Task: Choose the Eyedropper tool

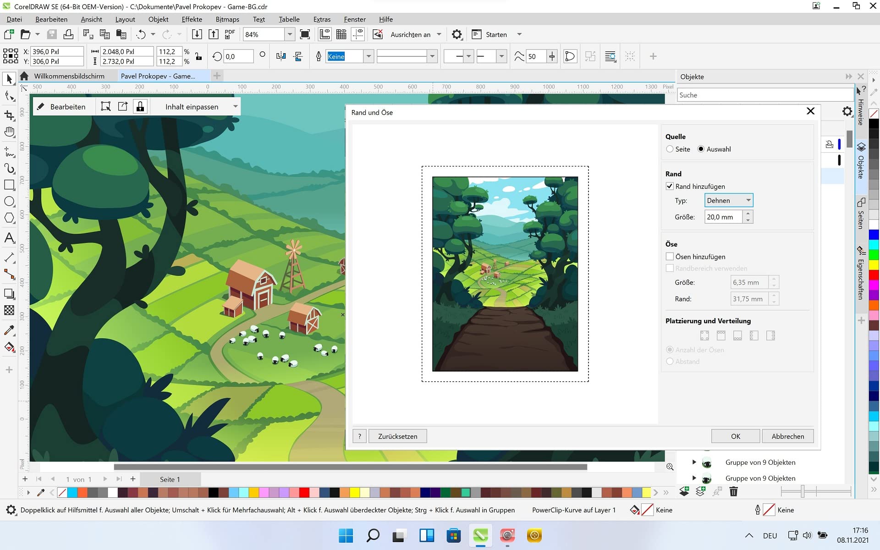Action: pos(9,330)
